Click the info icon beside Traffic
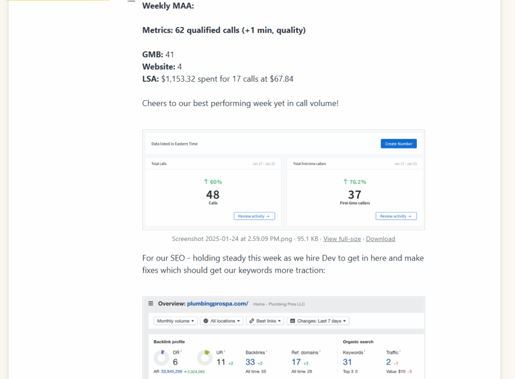Screen dimensions: 515x379 [400, 351]
